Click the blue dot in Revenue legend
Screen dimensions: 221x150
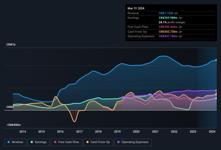click(x=9, y=142)
